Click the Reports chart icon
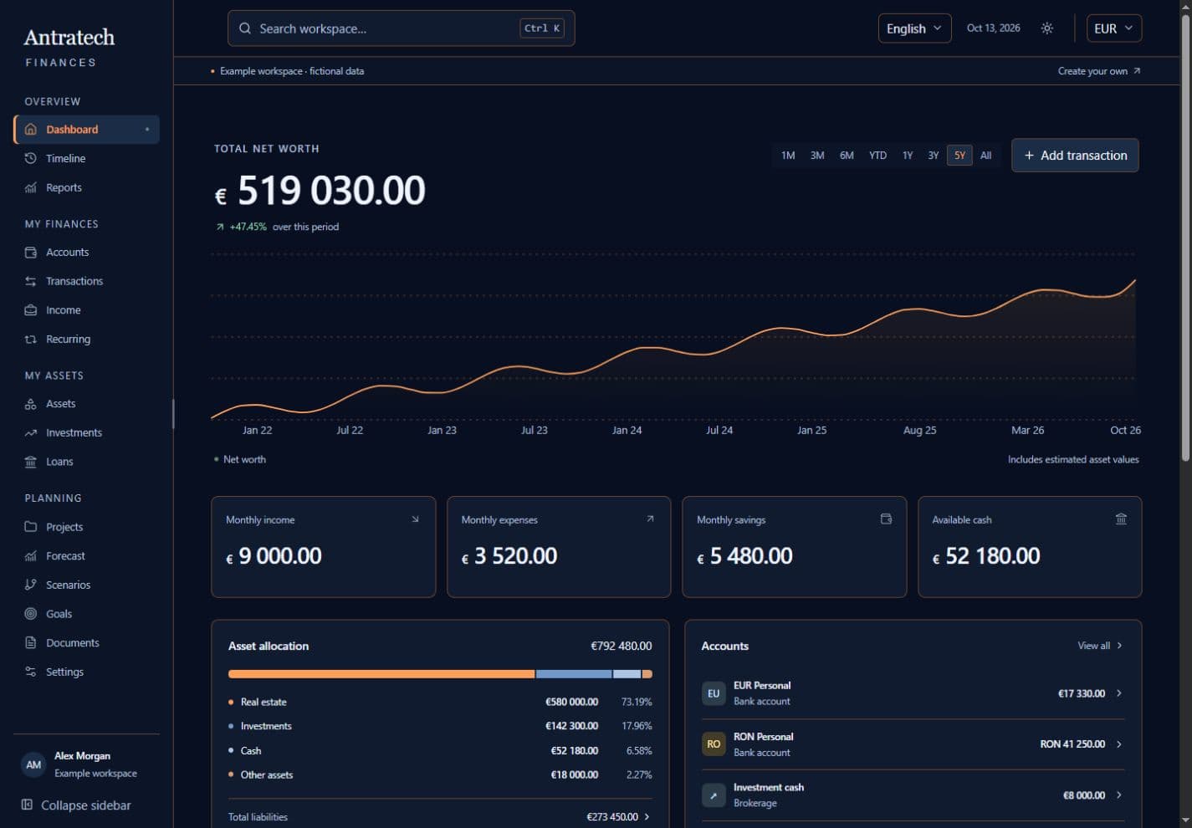The height and width of the screenshot is (828, 1192). 31,187
